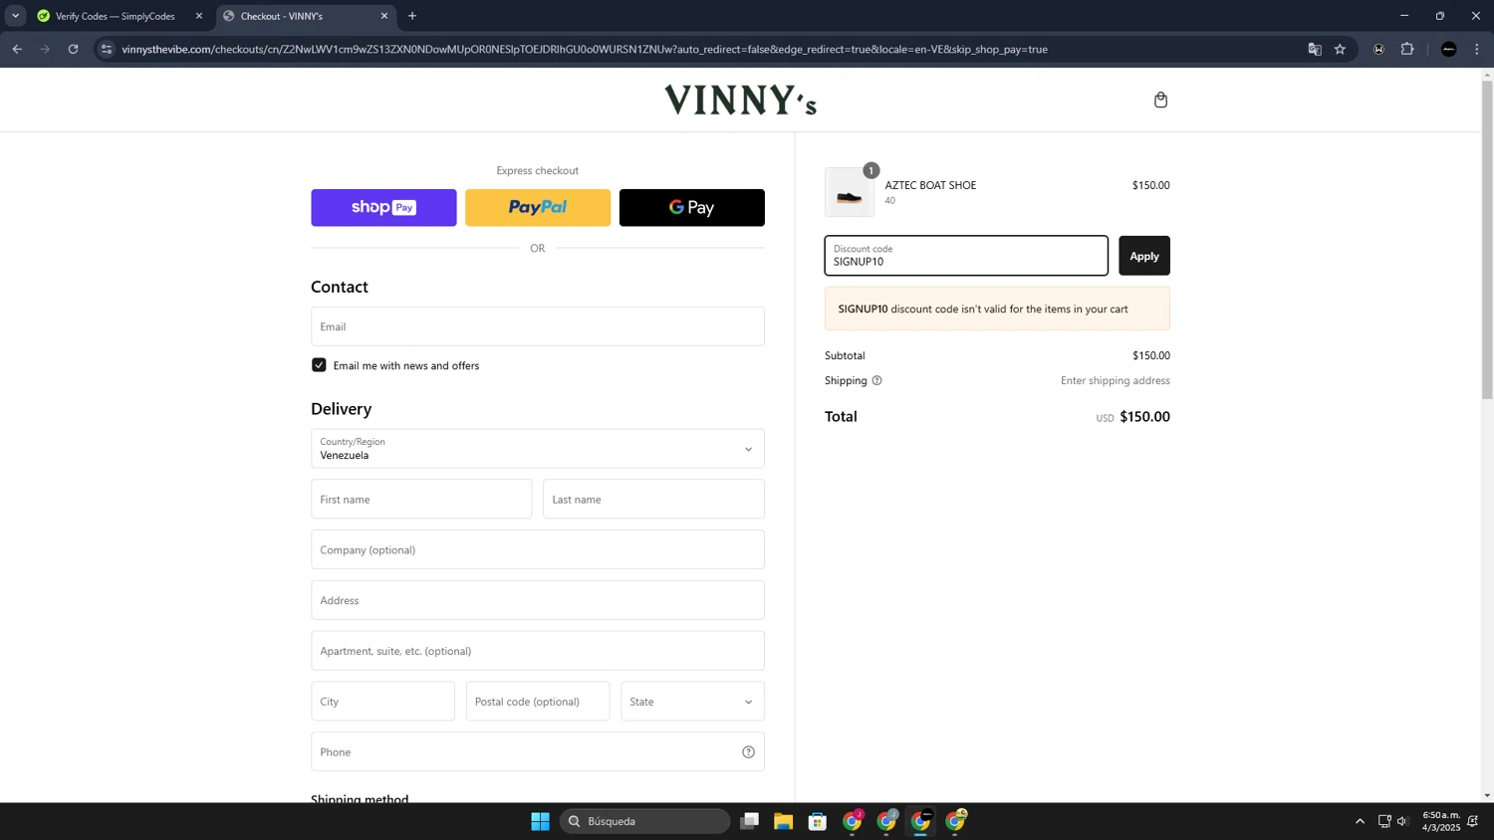Click Apply for the discount code
The height and width of the screenshot is (840, 1494).
click(1144, 256)
